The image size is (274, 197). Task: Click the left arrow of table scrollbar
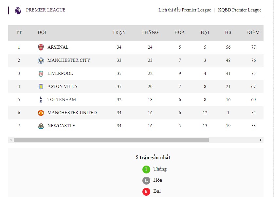[x=11, y=140]
